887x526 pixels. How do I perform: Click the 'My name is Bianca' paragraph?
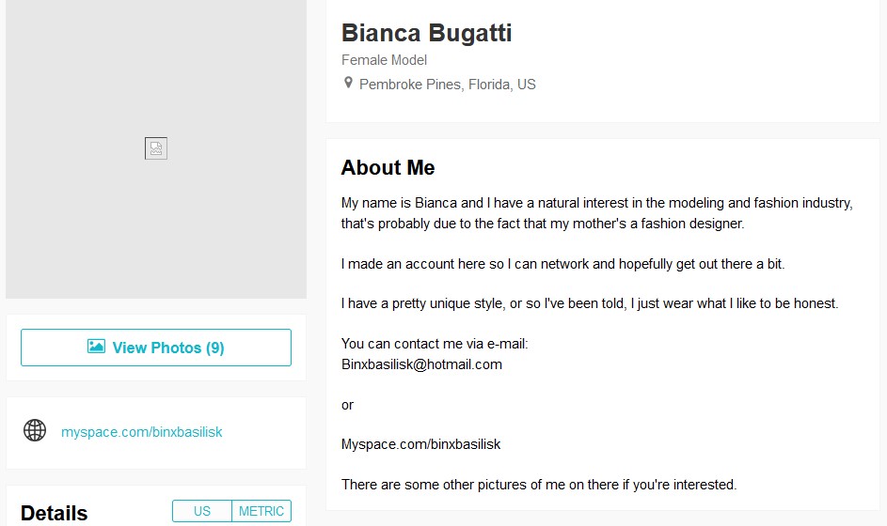coord(596,213)
